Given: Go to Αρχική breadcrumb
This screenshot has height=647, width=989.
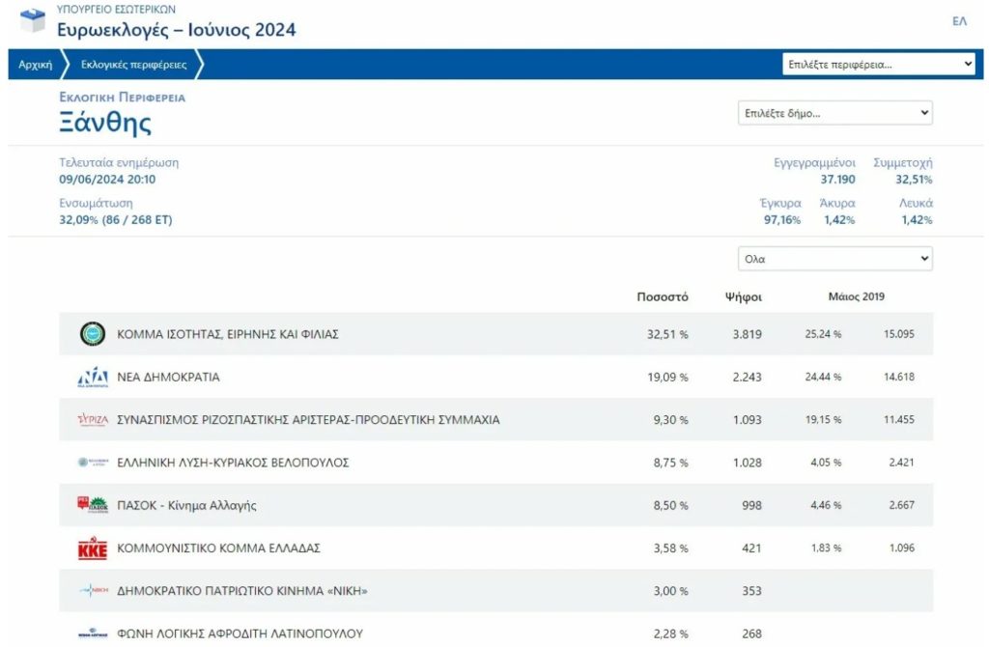Looking at the screenshot, I should tap(36, 65).
